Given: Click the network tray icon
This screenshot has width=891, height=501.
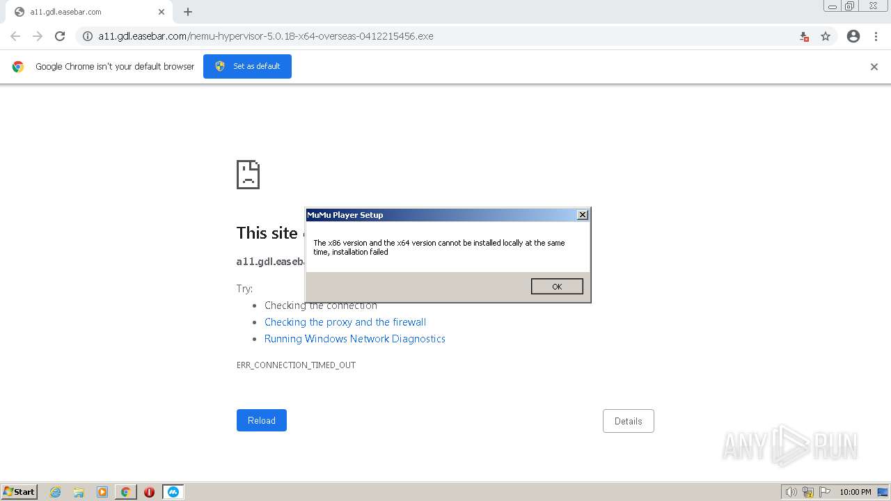Looking at the screenshot, I should (x=808, y=492).
